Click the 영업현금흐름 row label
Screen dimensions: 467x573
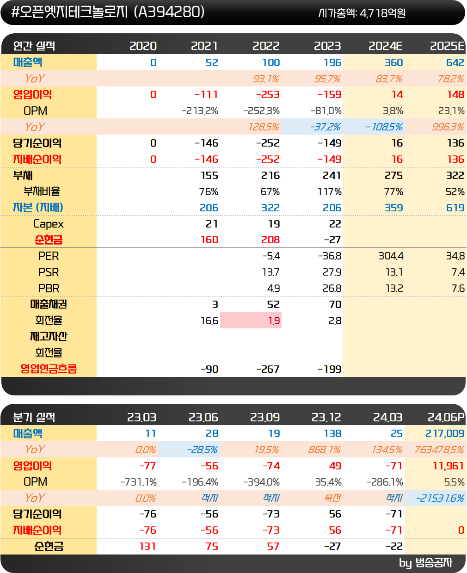pos(49,369)
